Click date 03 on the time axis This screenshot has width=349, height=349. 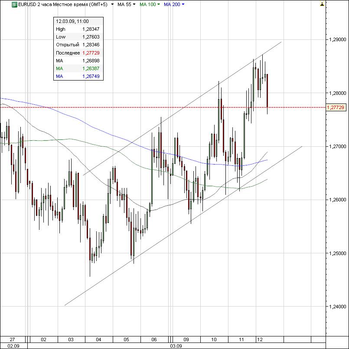71,339
